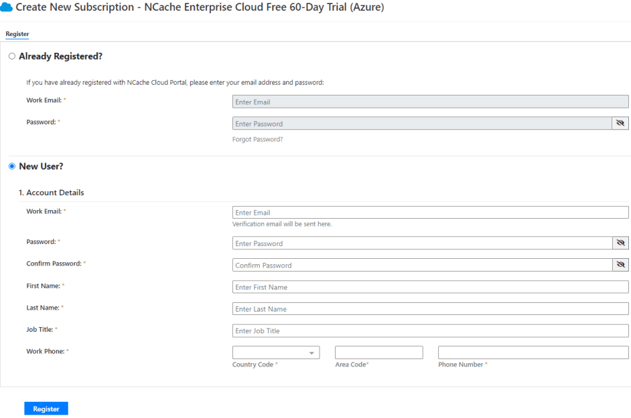Click the Already Registered Enter Password field
Image resolution: width=631 pixels, height=418 pixels.
point(422,123)
